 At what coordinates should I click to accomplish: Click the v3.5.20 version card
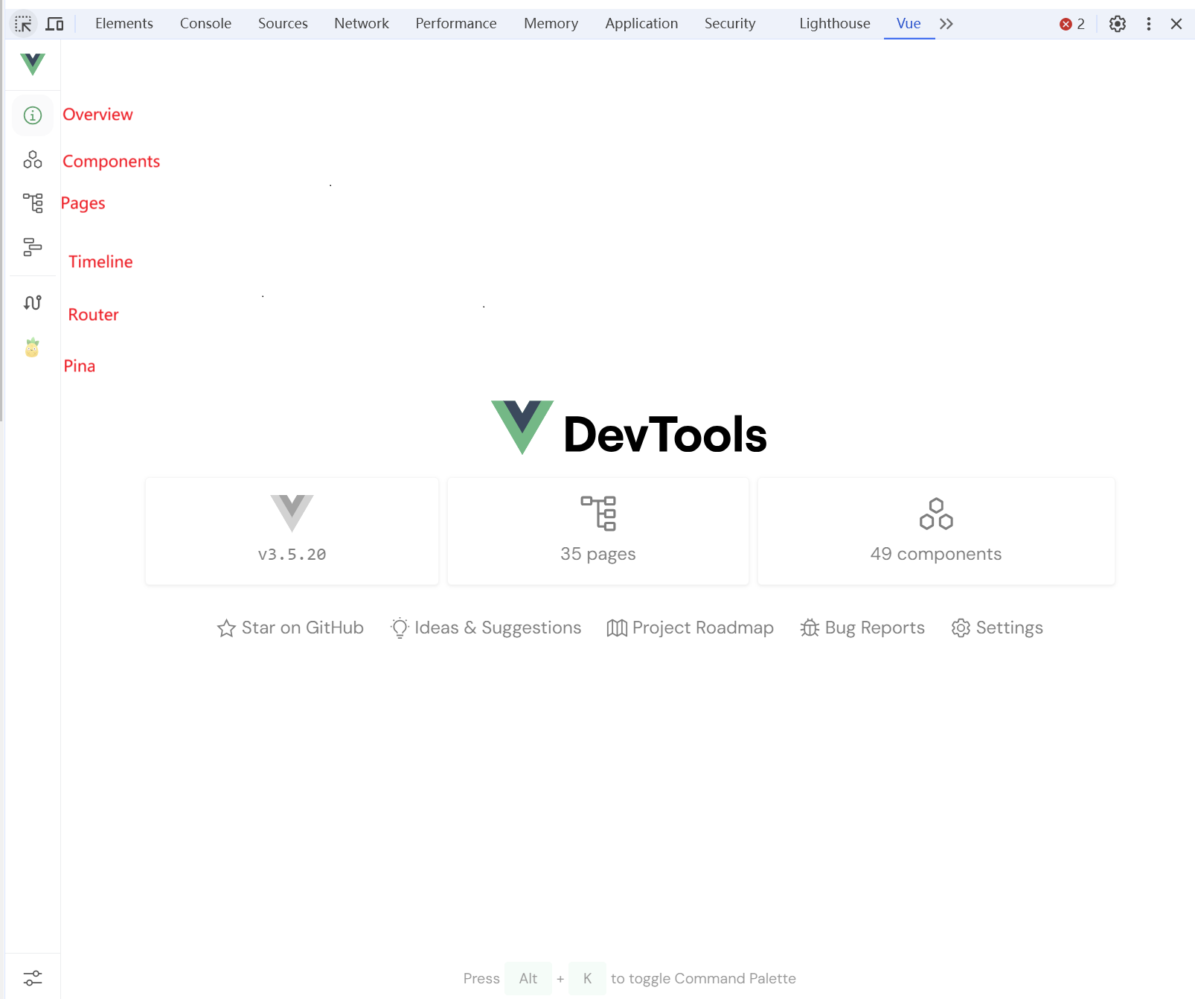coord(292,532)
